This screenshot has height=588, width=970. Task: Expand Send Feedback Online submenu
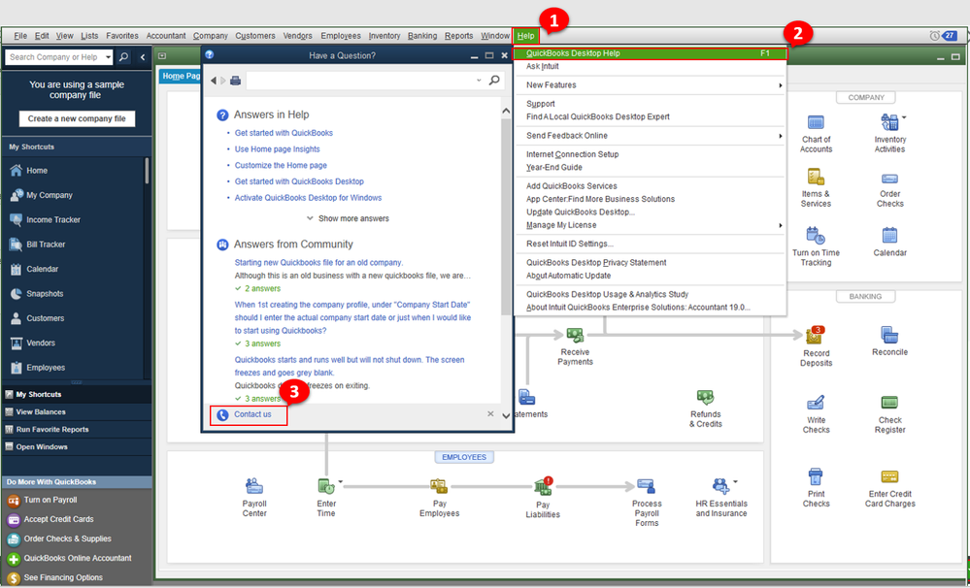click(x=780, y=136)
